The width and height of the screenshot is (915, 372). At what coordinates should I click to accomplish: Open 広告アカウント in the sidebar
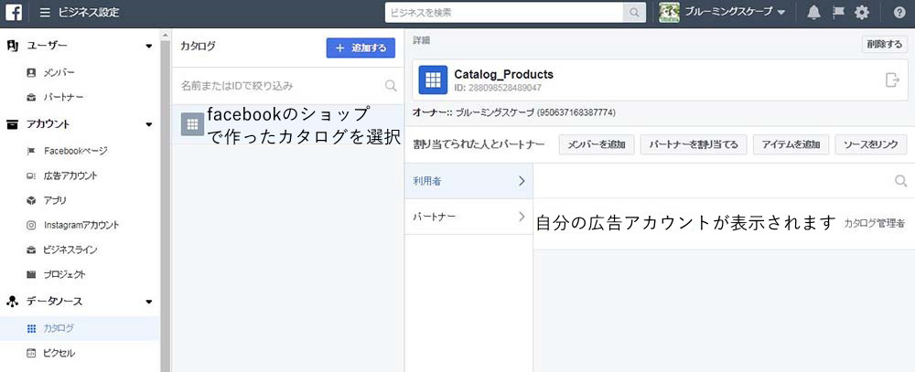click(x=70, y=175)
